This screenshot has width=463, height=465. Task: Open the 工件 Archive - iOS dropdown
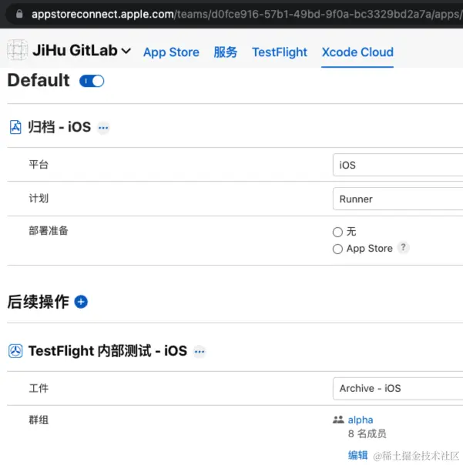(x=398, y=389)
